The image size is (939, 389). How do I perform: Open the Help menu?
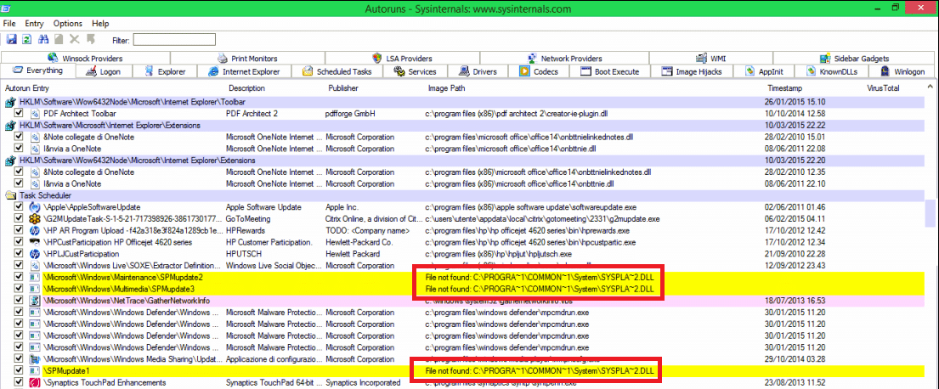click(x=100, y=23)
